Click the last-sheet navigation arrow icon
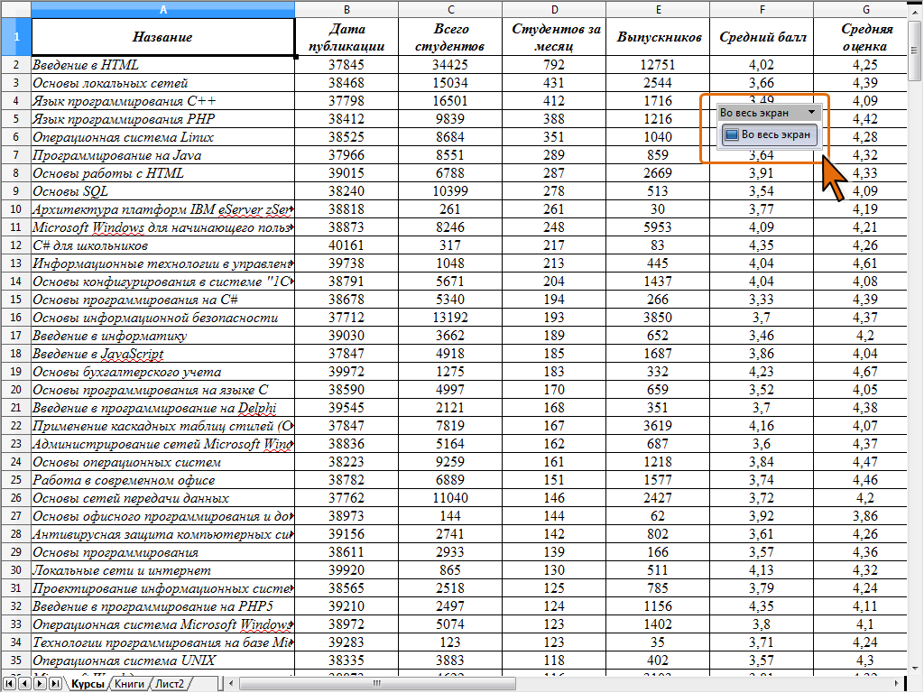Screen dimensions: 924x693 55,684
